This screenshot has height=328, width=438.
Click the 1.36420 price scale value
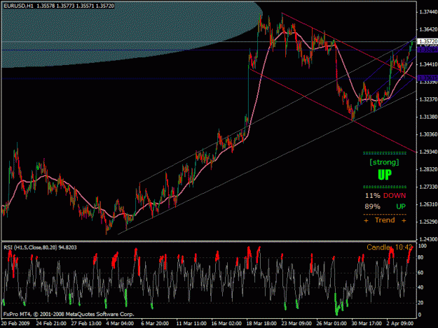click(x=428, y=29)
